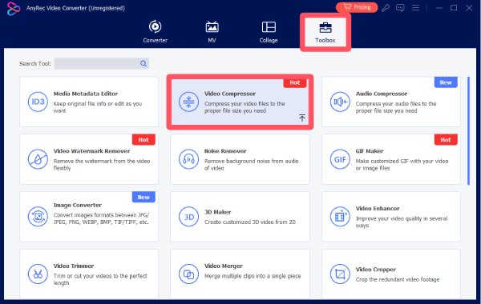Image resolution: width=481 pixels, height=304 pixels.
Task: Click the Video Compressor icon
Action: [188, 102]
